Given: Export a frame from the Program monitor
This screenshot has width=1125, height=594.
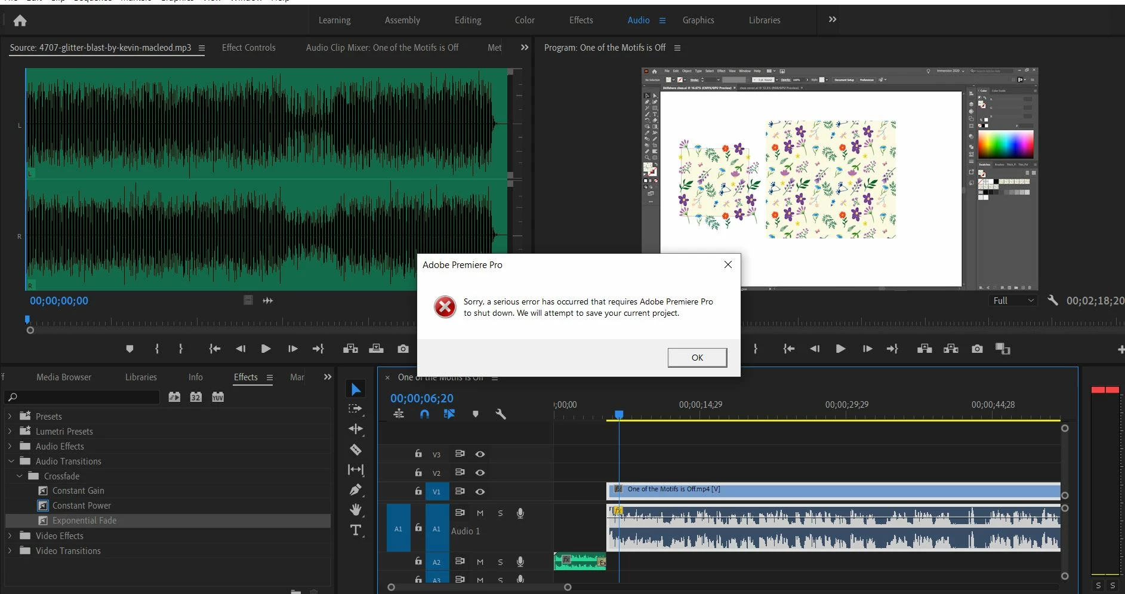Looking at the screenshot, I should click(977, 349).
